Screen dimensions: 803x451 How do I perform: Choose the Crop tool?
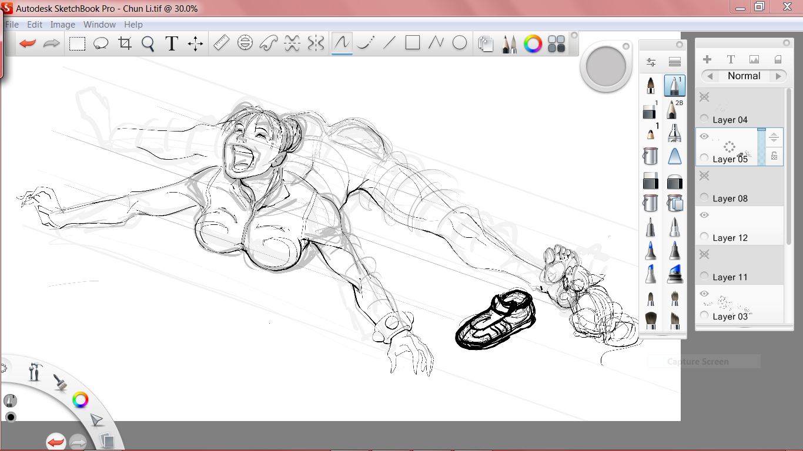pos(125,43)
